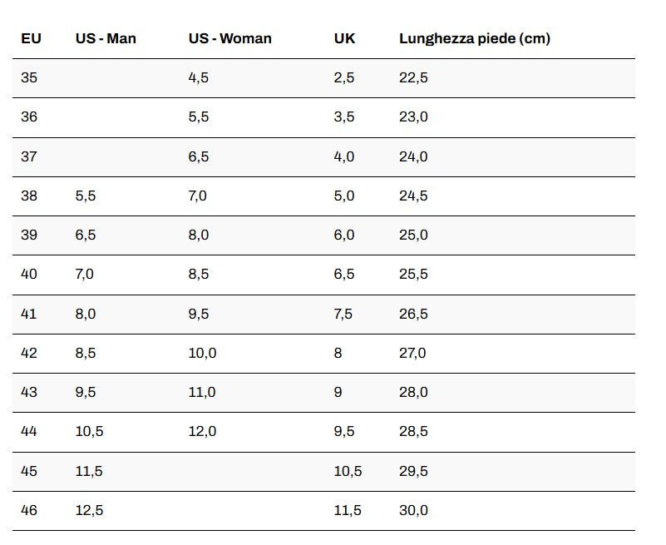The image size is (666, 545).
Task: Select US Woman 9,5 in EU 41 row
Action: click(x=199, y=314)
